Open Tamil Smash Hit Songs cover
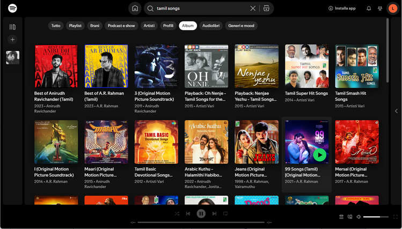 point(357,67)
